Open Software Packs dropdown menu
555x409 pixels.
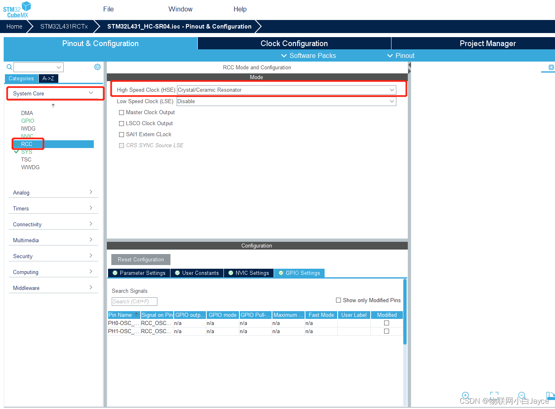tap(309, 55)
